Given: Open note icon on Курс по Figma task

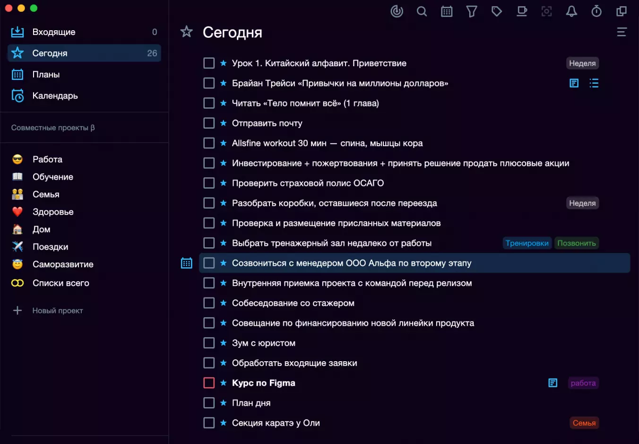Looking at the screenshot, I should pyautogui.click(x=553, y=383).
